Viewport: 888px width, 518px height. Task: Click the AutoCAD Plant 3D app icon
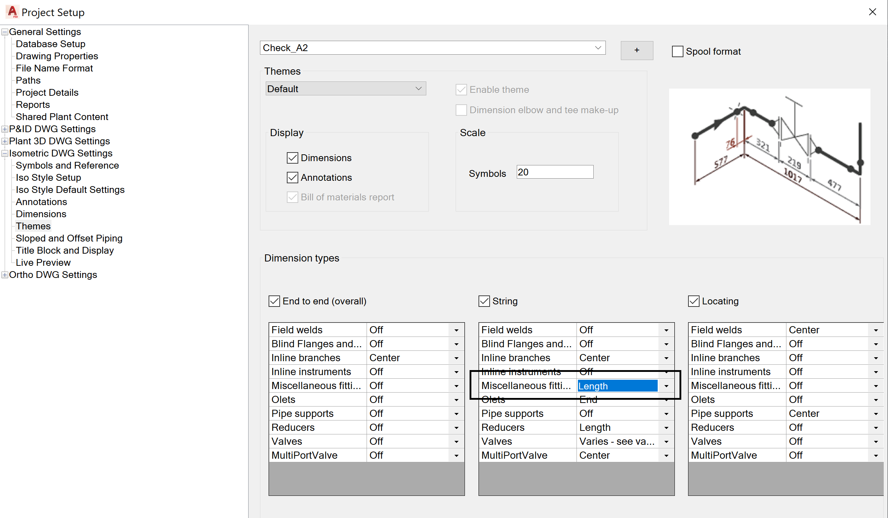tap(13, 12)
